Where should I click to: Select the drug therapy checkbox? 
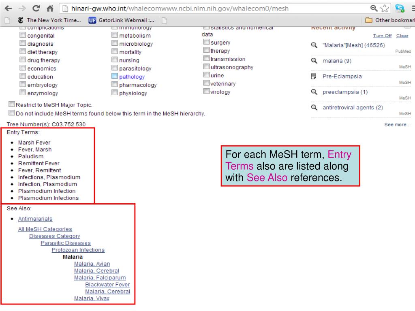point(23,60)
